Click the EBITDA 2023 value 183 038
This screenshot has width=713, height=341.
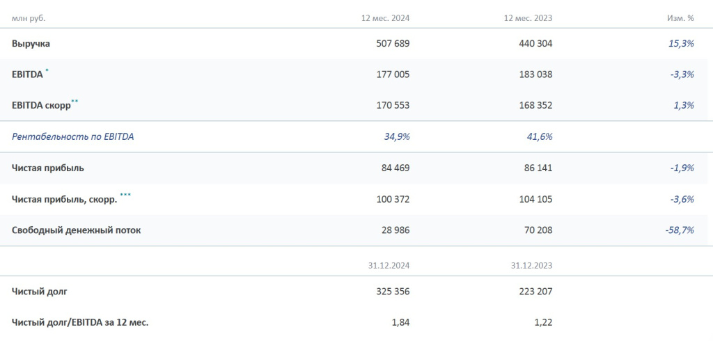coord(535,74)
